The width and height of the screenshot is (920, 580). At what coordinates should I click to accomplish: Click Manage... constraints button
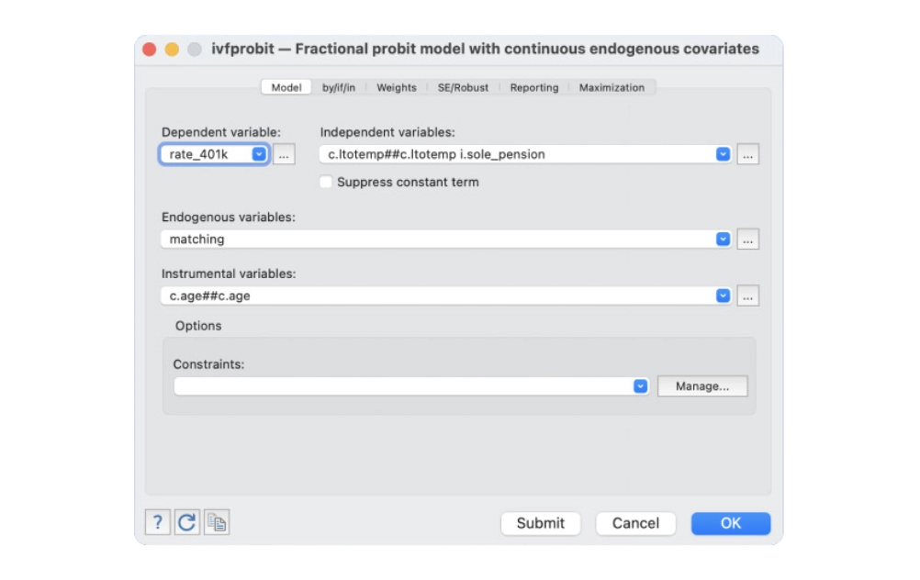click(x=702, y=386)
